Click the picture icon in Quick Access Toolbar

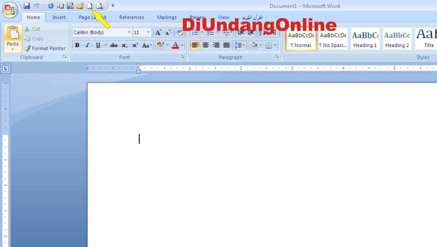pos(70,6)
